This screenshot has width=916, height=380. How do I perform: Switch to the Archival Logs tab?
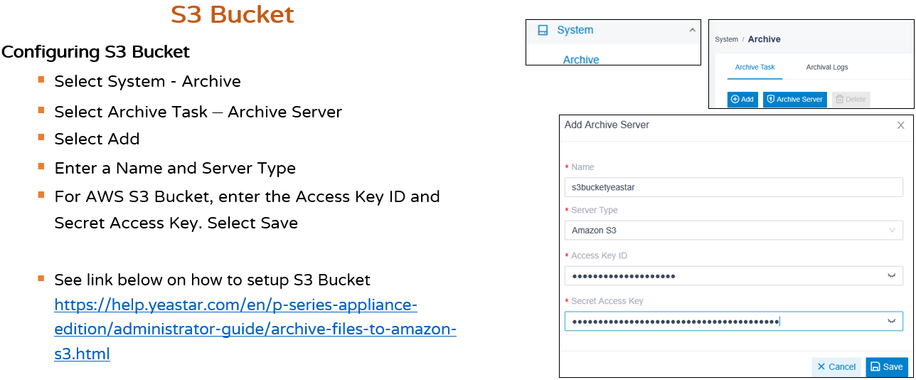[x=827, y=67]
